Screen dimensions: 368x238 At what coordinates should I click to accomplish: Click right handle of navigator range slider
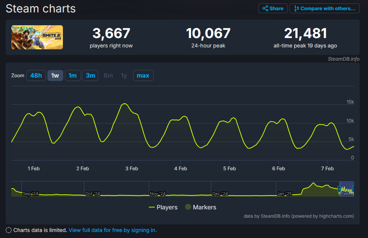pos(353,189)
